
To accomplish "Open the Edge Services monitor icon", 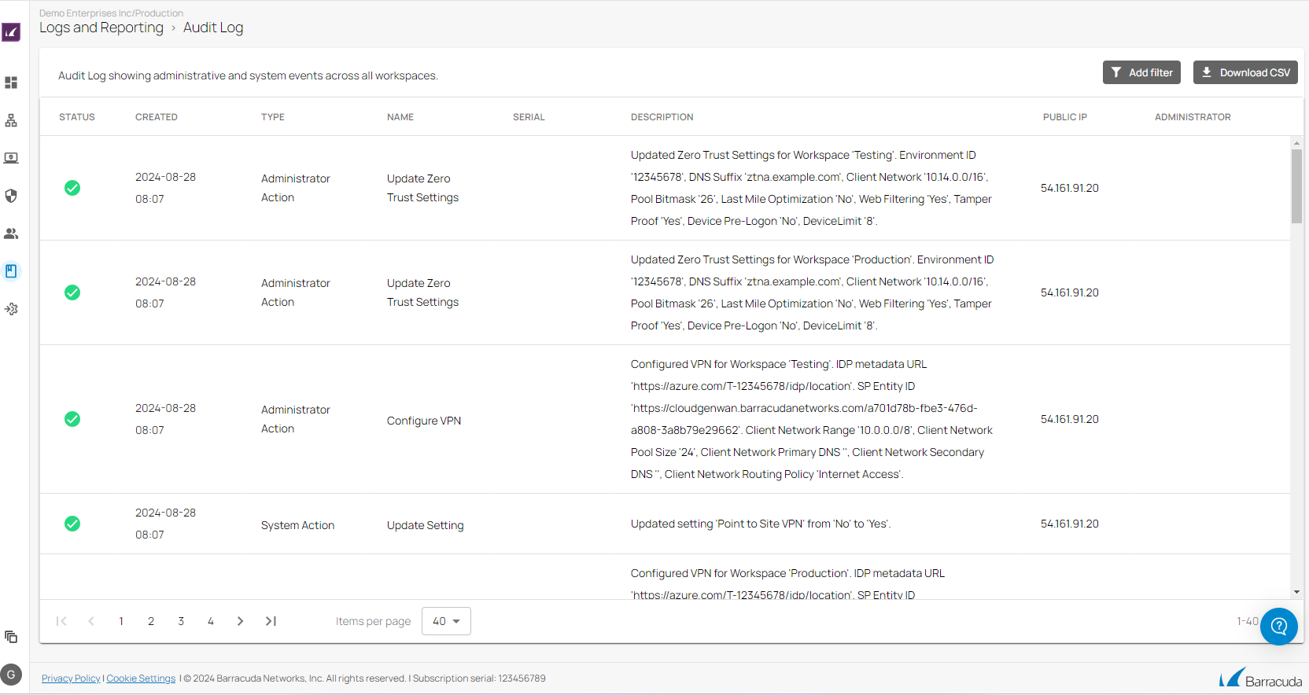I will click(11, 158).
